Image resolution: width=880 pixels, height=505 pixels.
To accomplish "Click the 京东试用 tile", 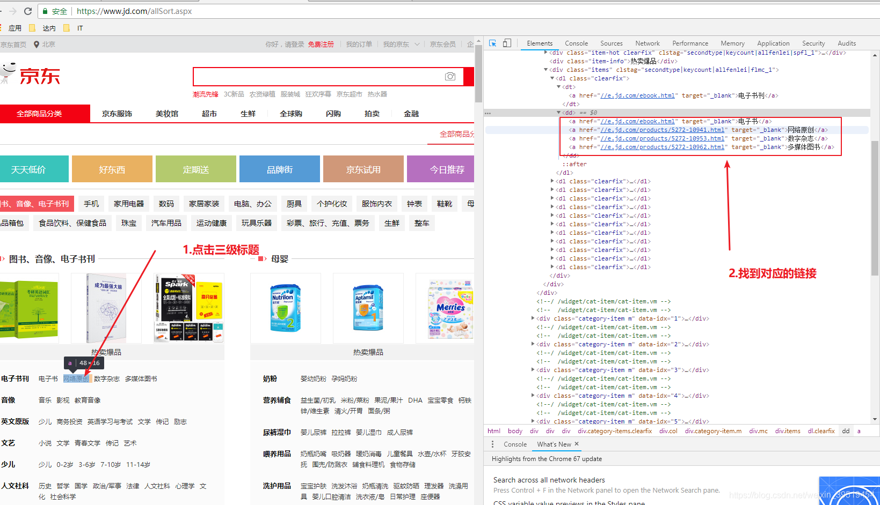I will pos(363,169).
